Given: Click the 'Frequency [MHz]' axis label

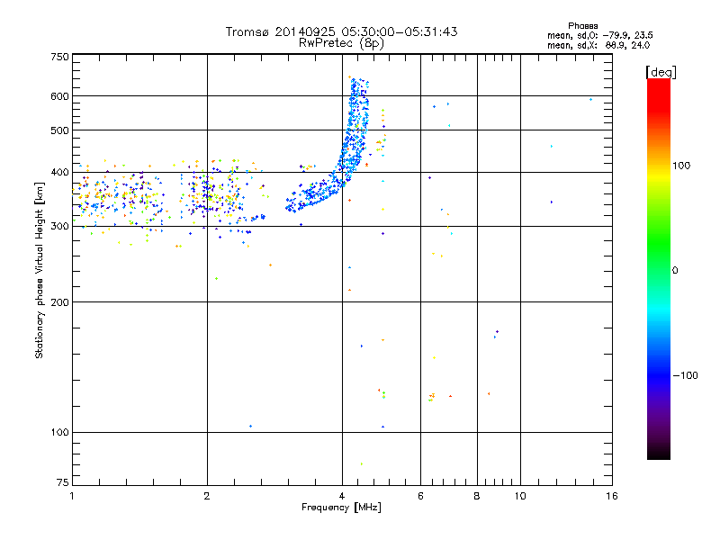Looking at the screenshot, I should coord(341,508).
